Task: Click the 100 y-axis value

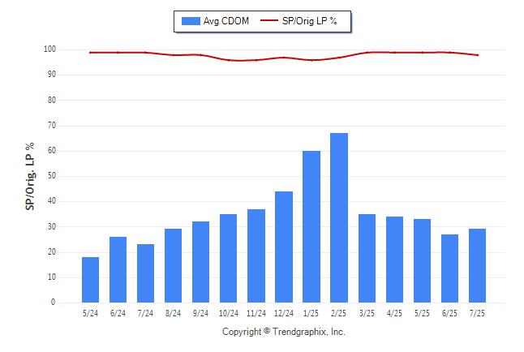Action: [49, 49]
